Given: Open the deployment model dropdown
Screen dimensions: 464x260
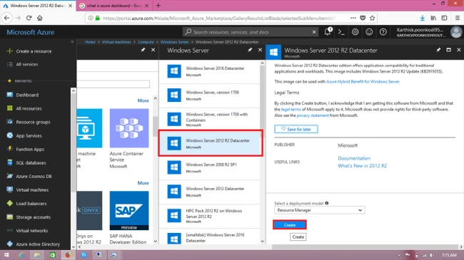Looking at the screenshot, I should click(x=320, y=210).
